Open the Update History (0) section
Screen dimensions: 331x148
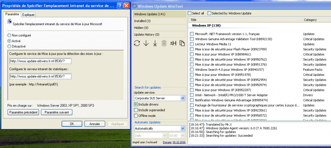click(x=160, y=34)
